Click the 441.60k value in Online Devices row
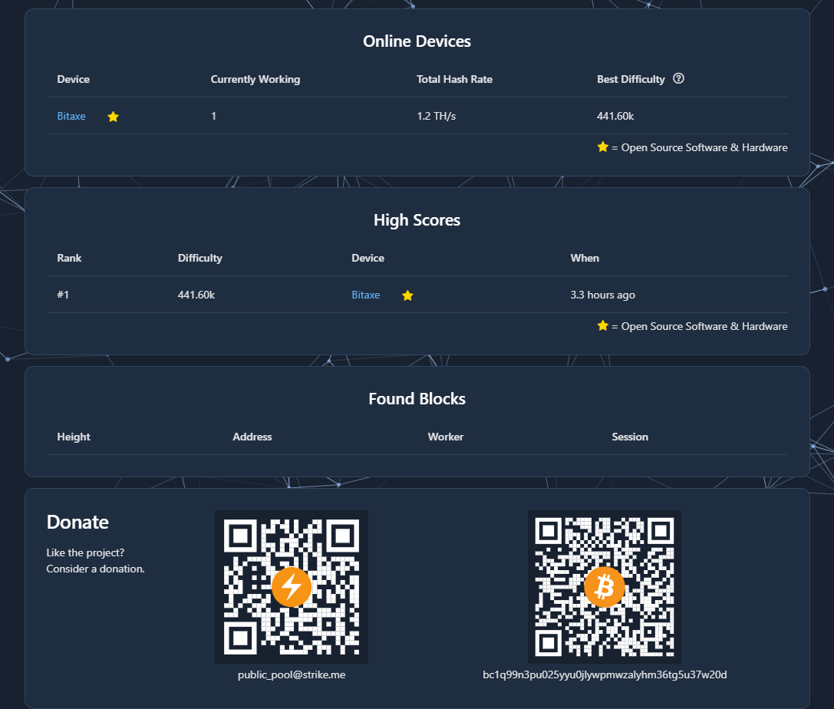The width and height of the screenshot is (834, 709). point(615,116)
